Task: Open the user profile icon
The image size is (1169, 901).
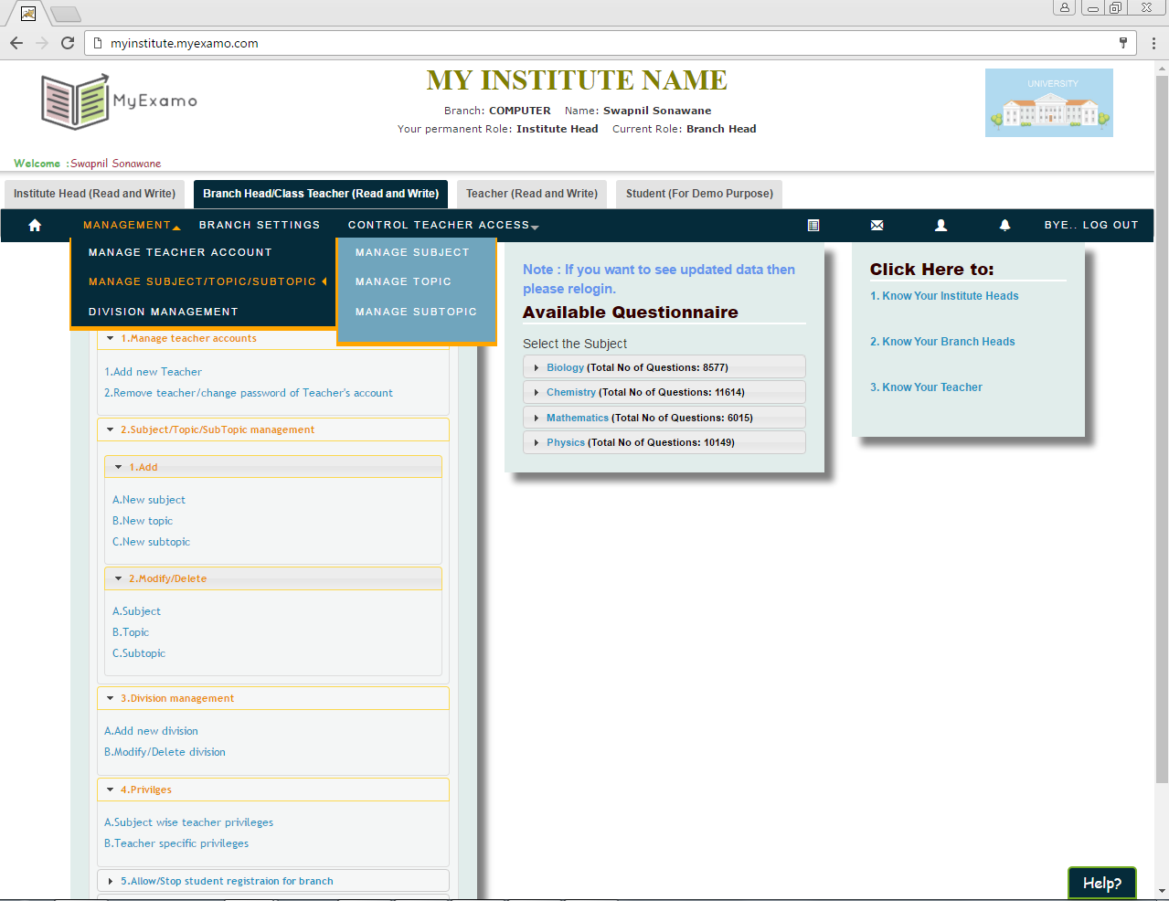Action: click(x=941, y=225)
